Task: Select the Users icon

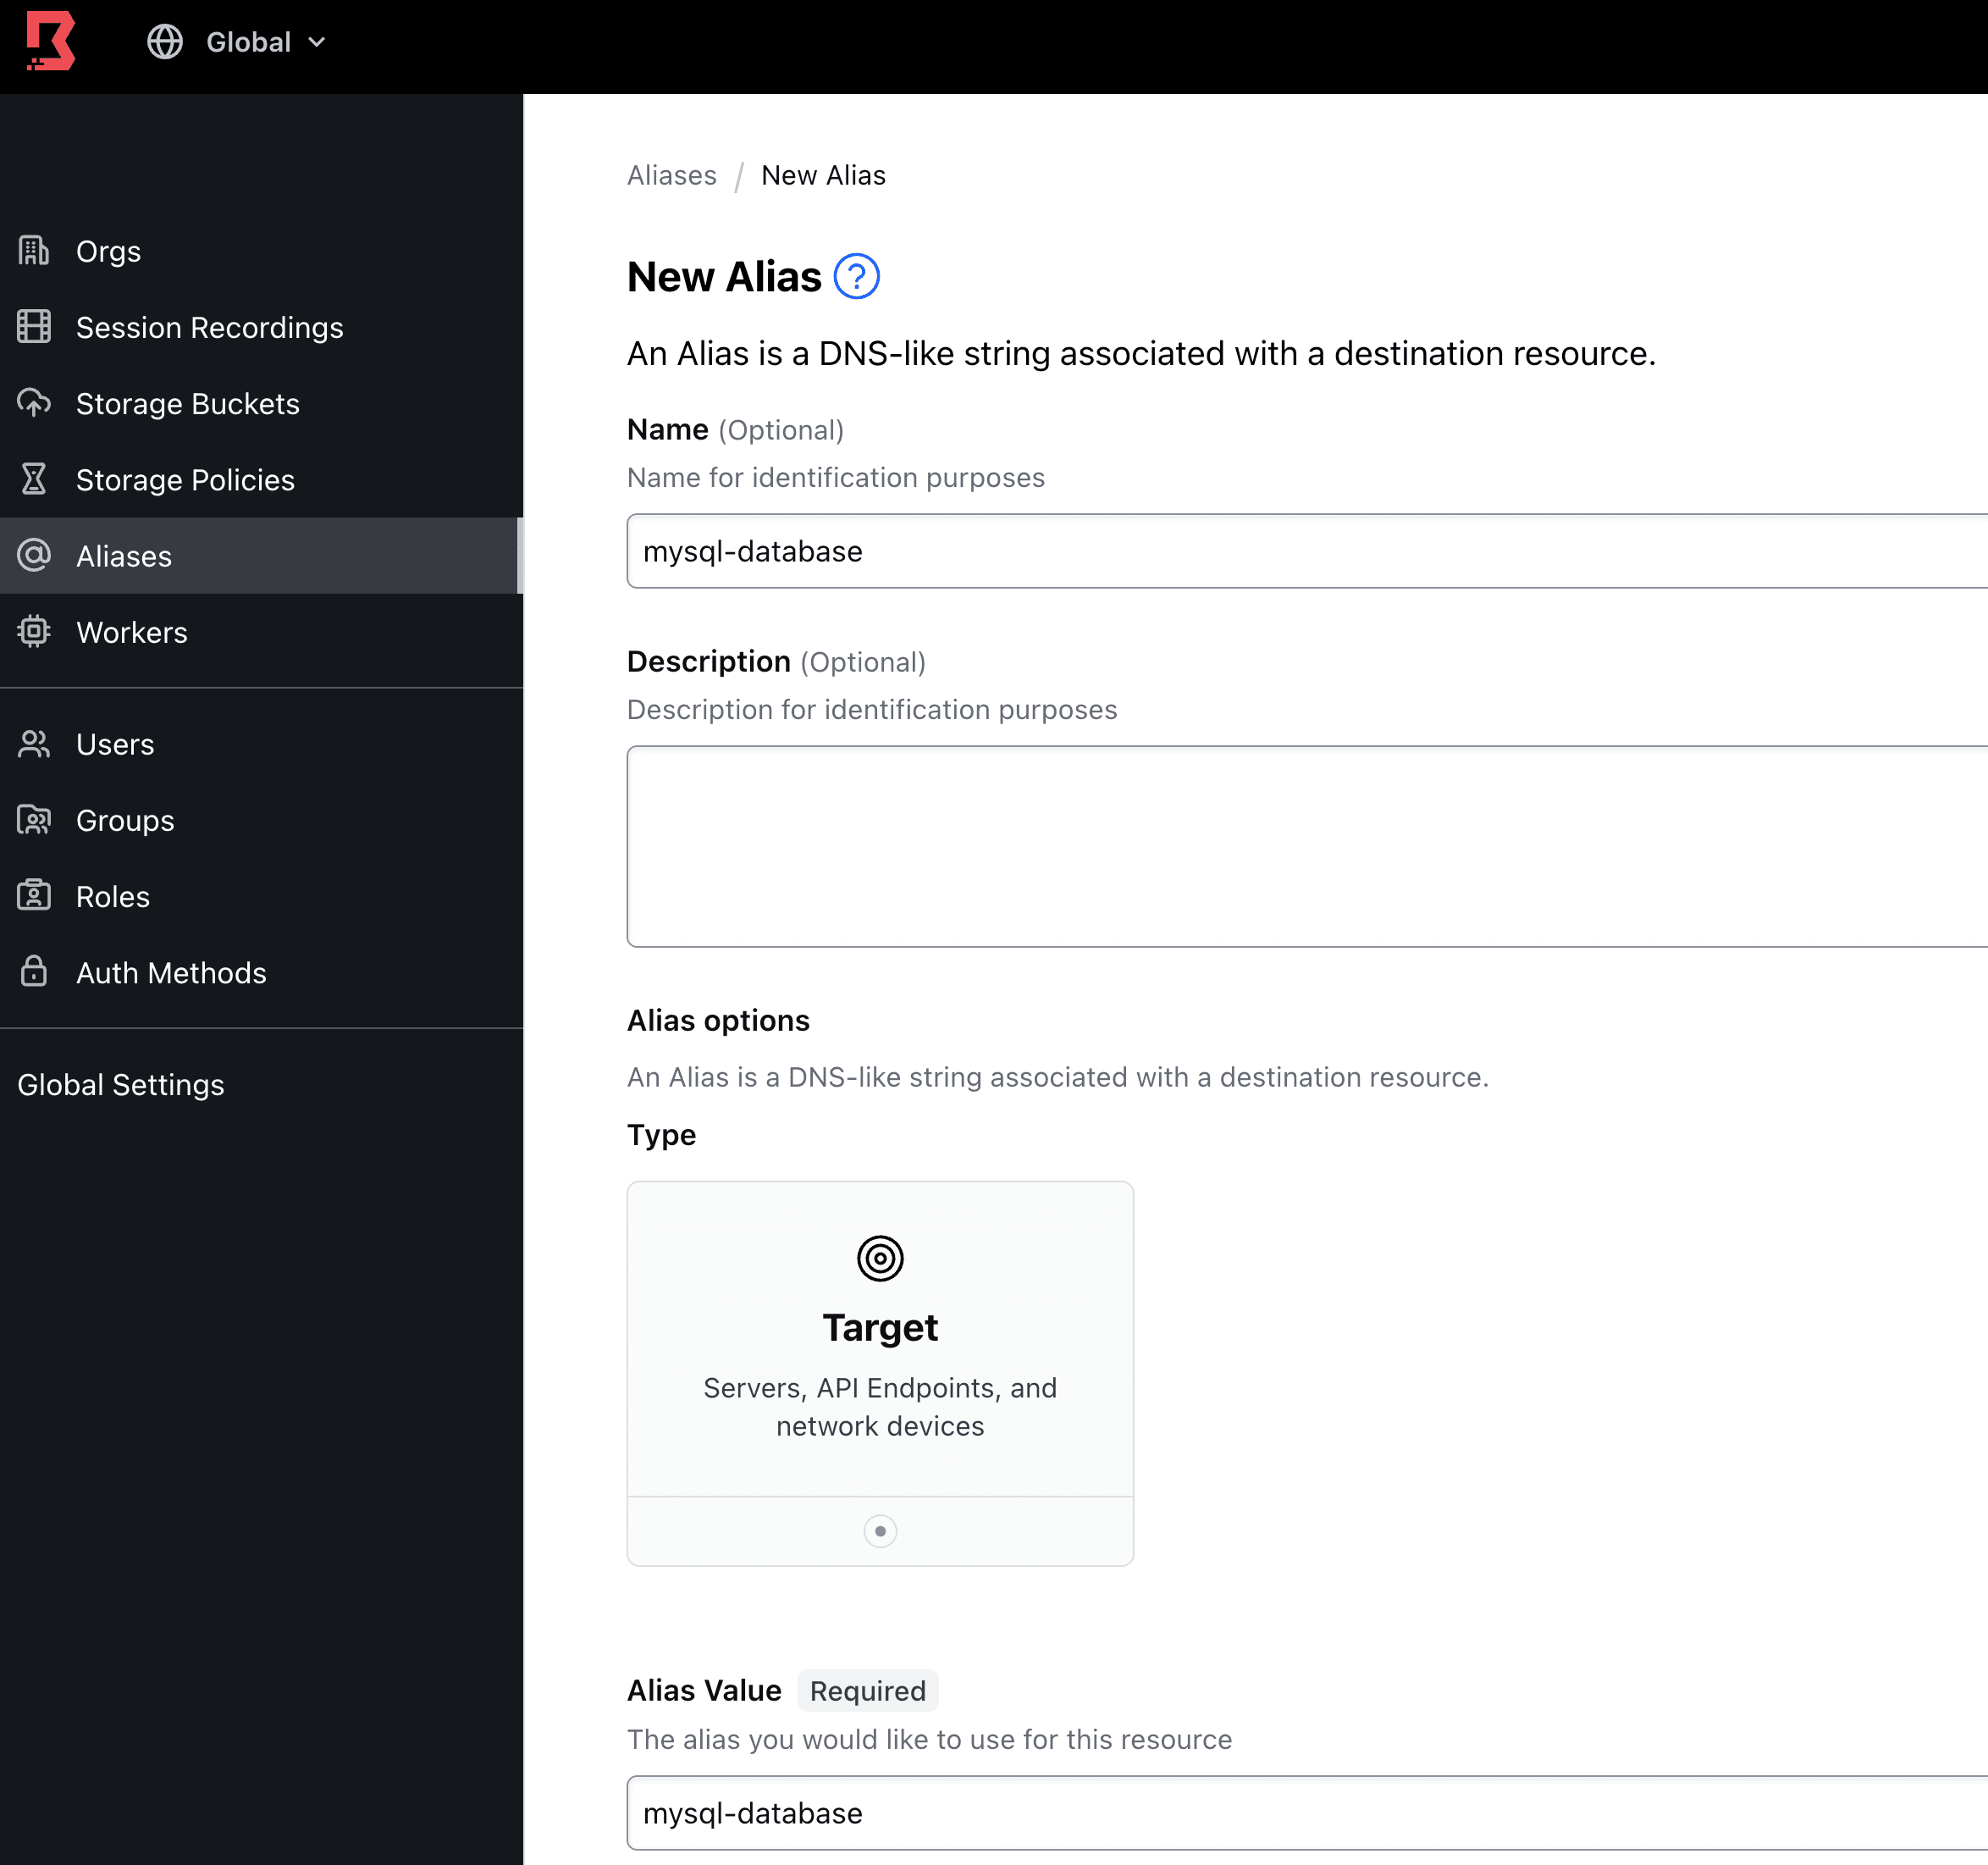Action: coord(34,744)
